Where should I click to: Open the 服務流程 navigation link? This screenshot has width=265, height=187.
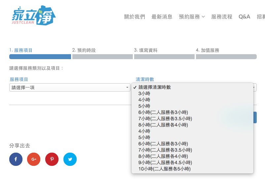coord(222,17)
